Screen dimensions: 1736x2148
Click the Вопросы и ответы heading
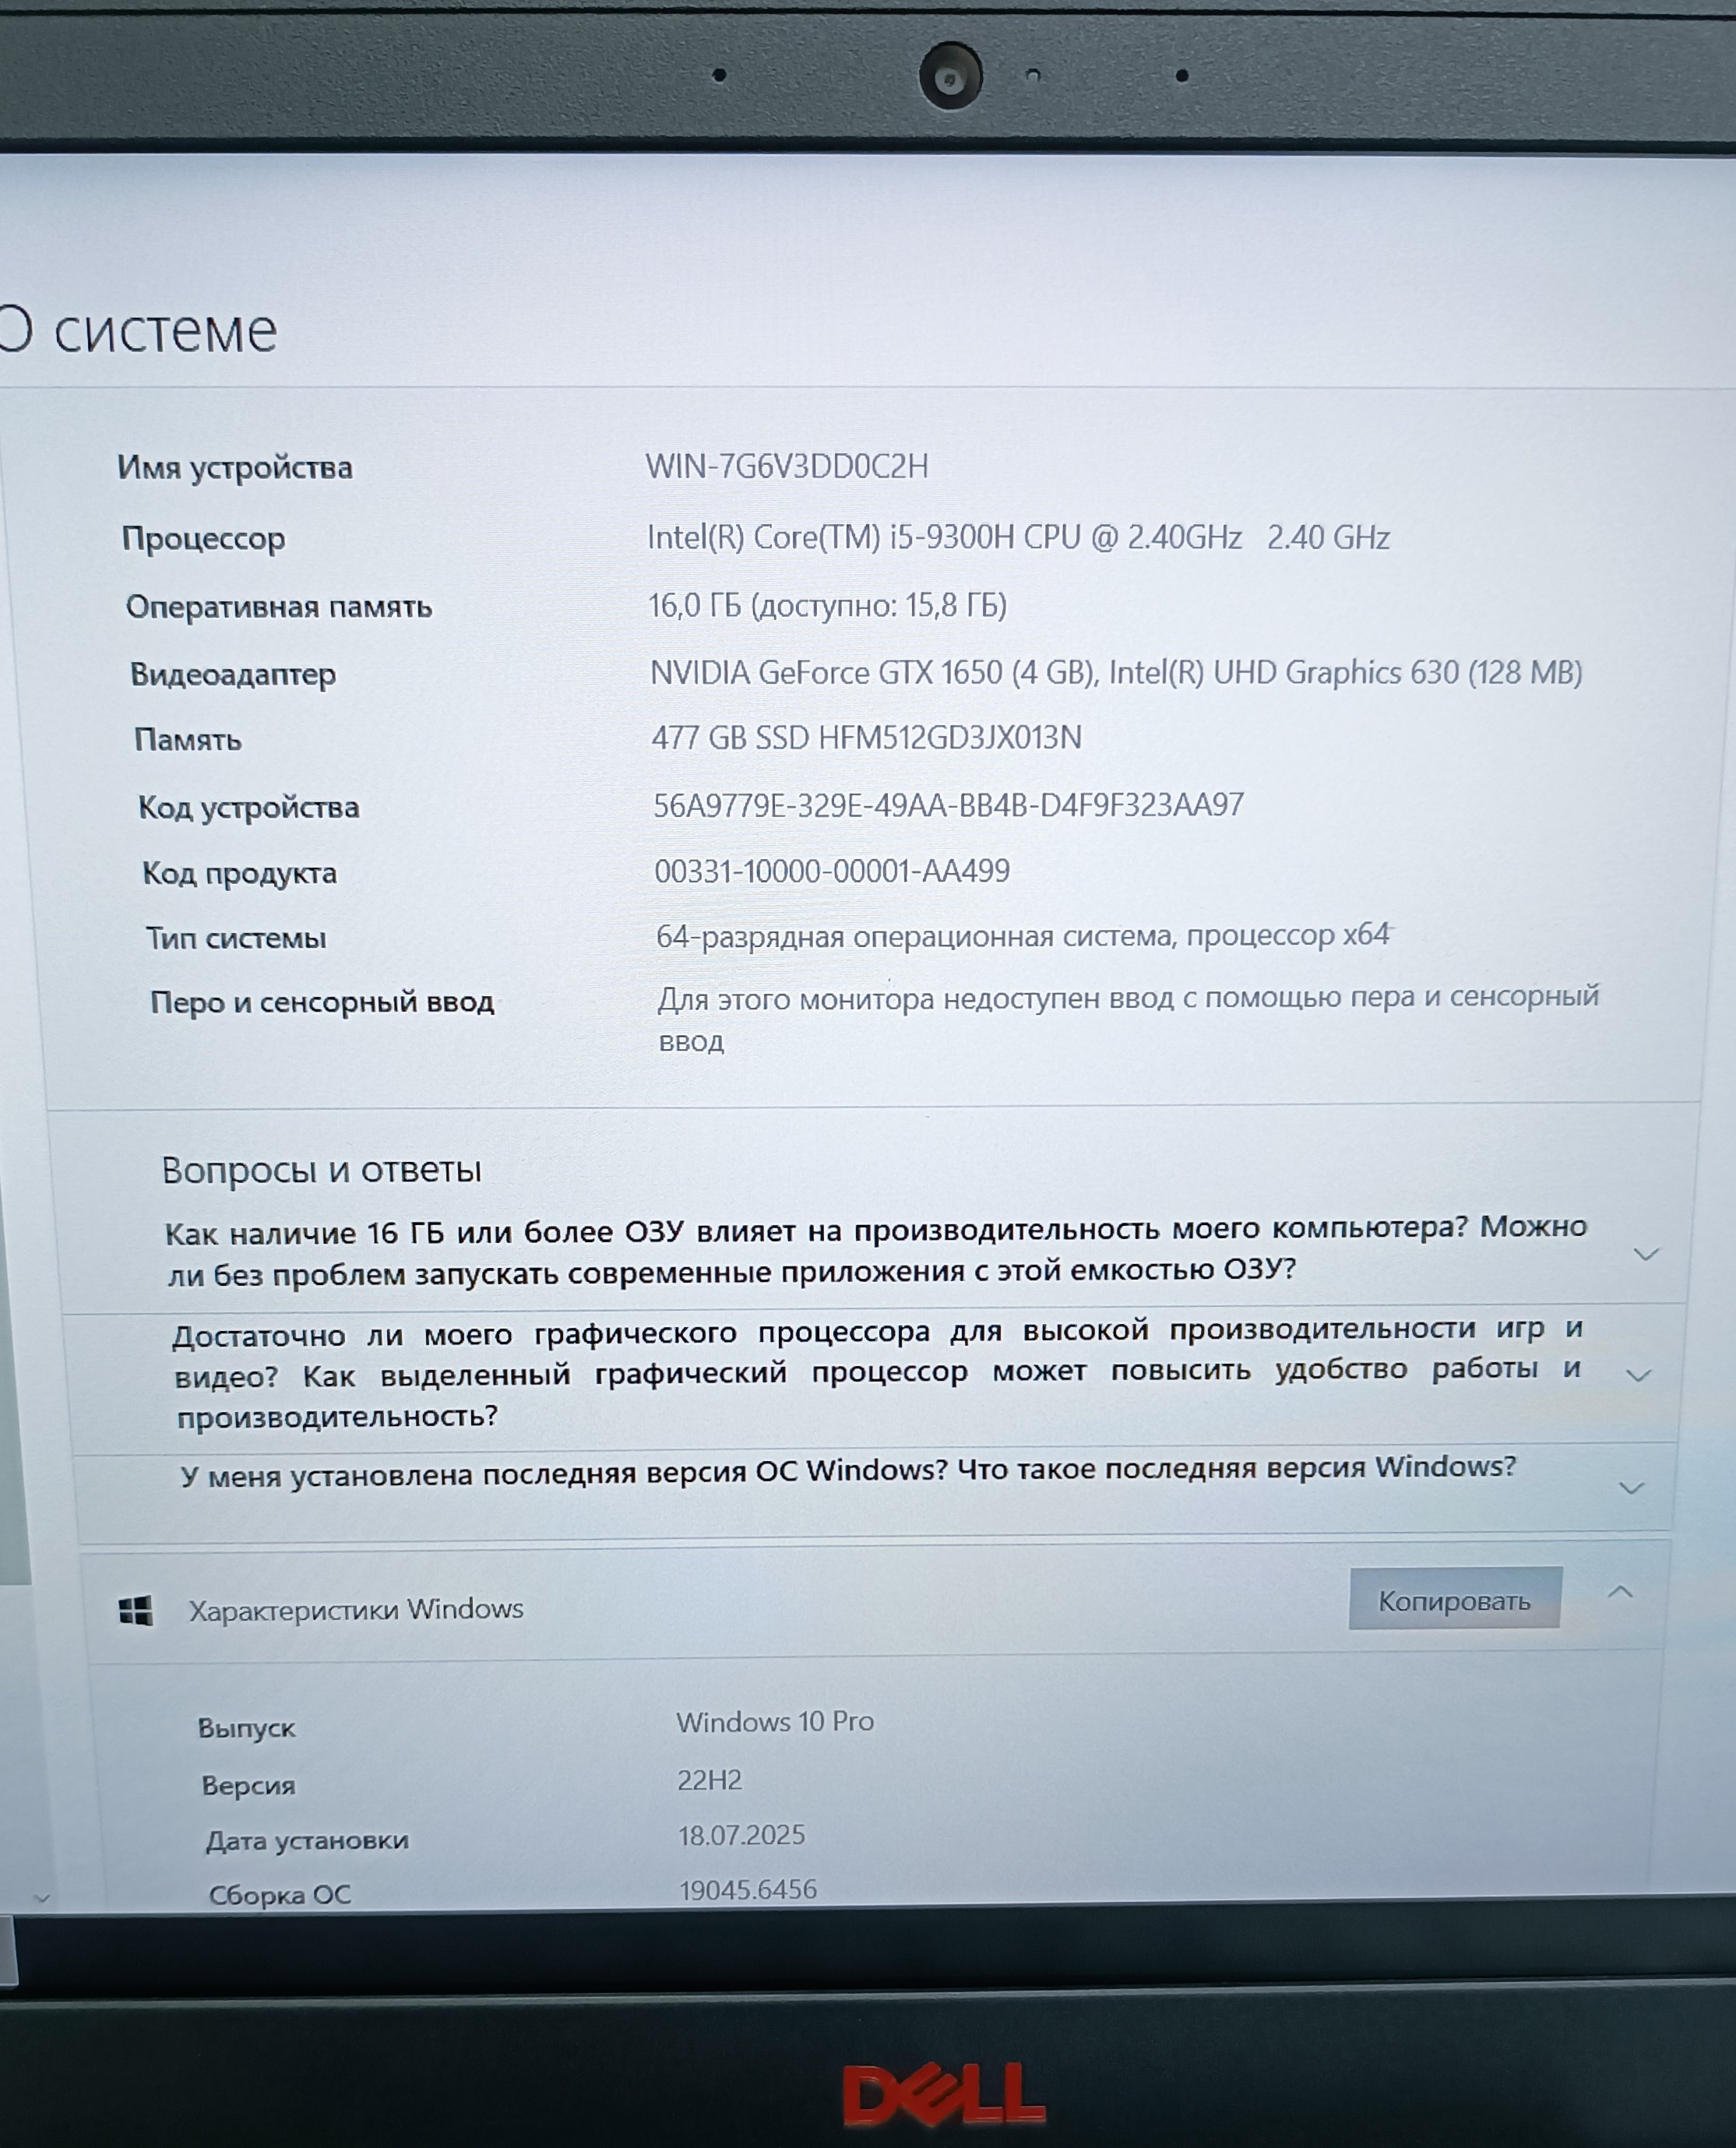click(321, 1169)
